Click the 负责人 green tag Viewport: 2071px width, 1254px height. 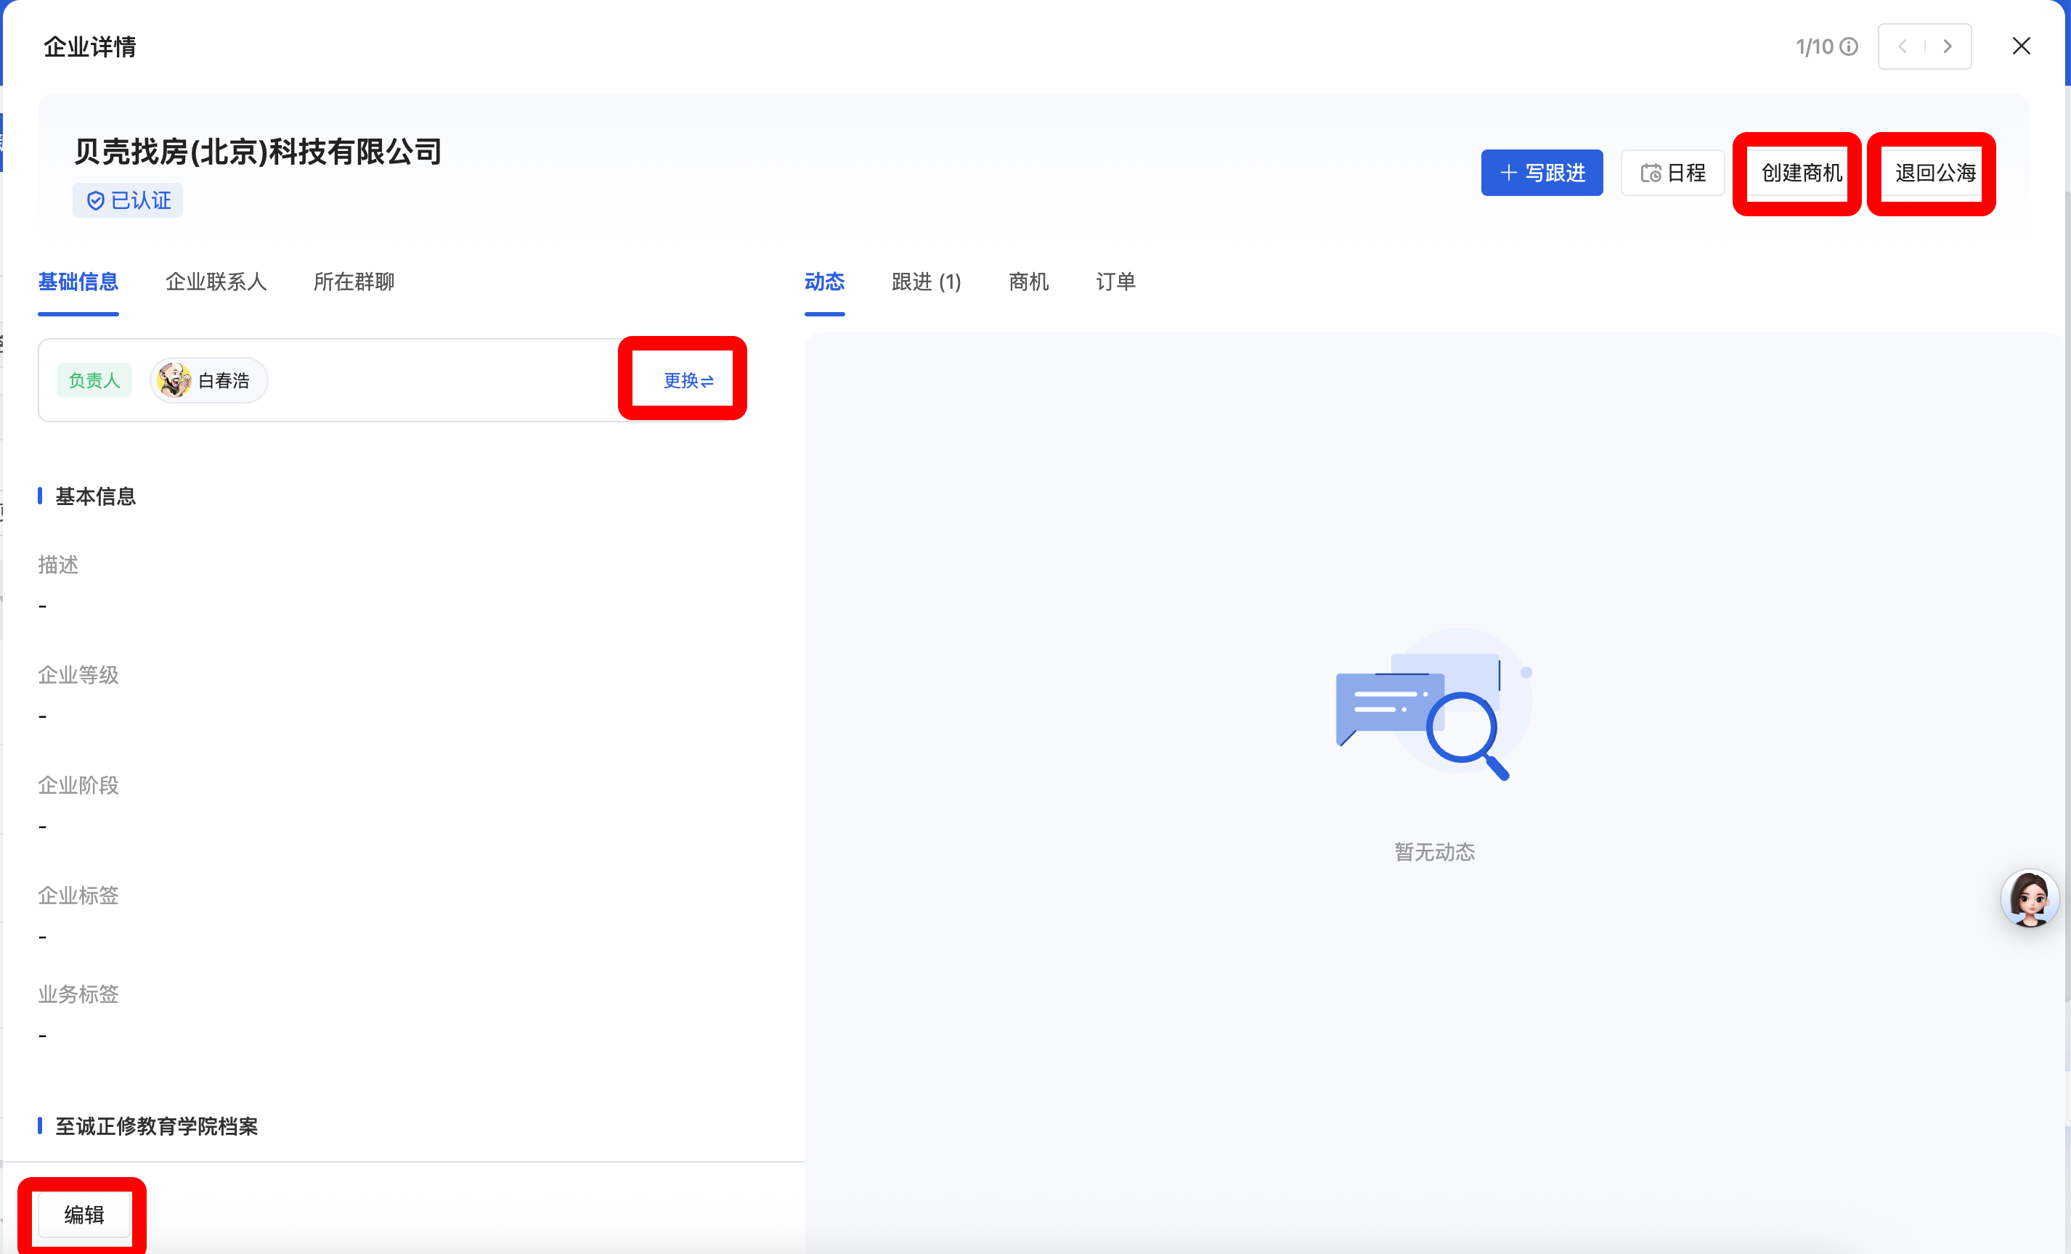[94, 380]
